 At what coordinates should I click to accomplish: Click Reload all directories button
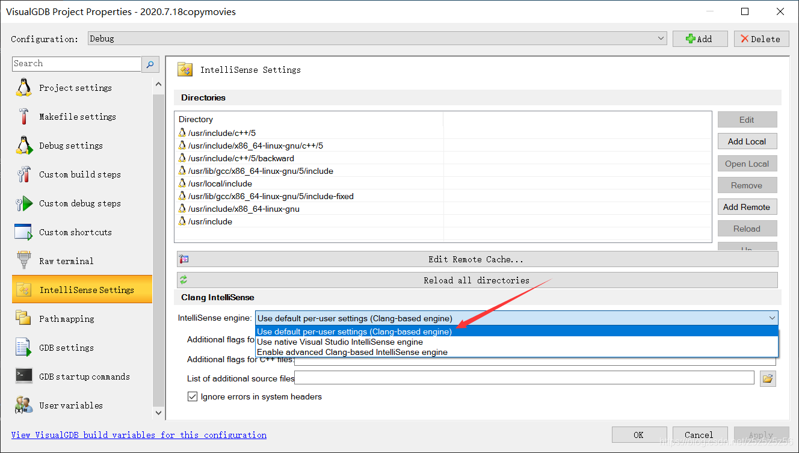tap(477, 280)
